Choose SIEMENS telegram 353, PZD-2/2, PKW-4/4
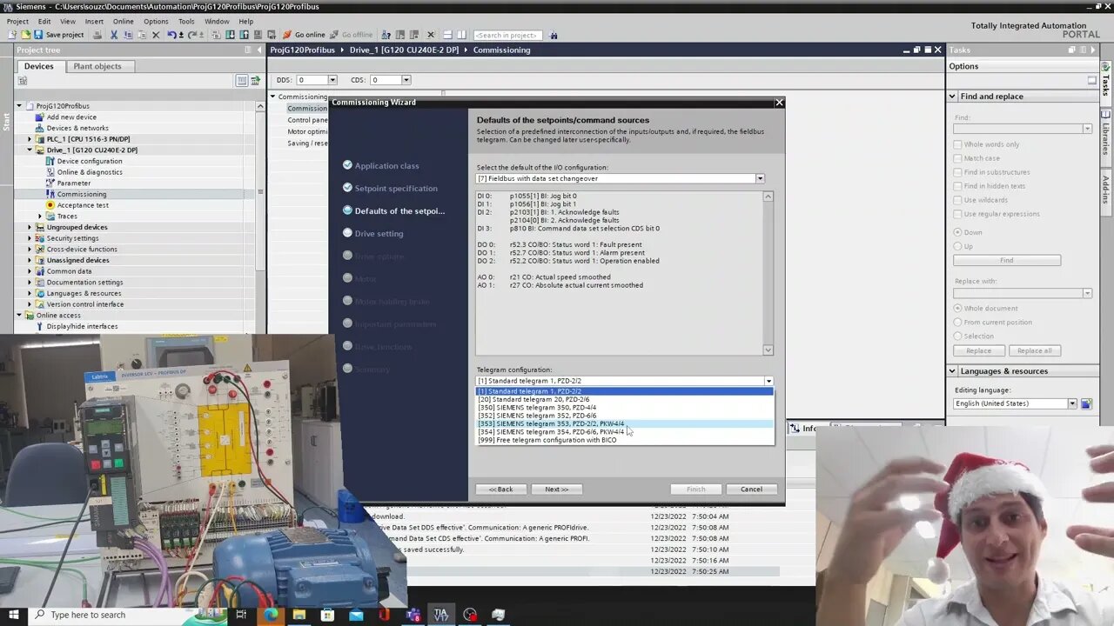 tap(624, 423)
